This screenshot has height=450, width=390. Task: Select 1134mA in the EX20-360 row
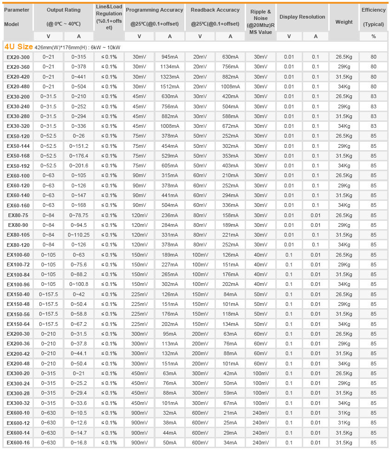pyautogui.click(x=169, y=67)
